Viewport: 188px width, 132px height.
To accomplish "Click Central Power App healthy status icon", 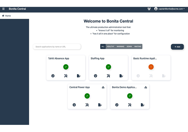I will pos(87,96).
